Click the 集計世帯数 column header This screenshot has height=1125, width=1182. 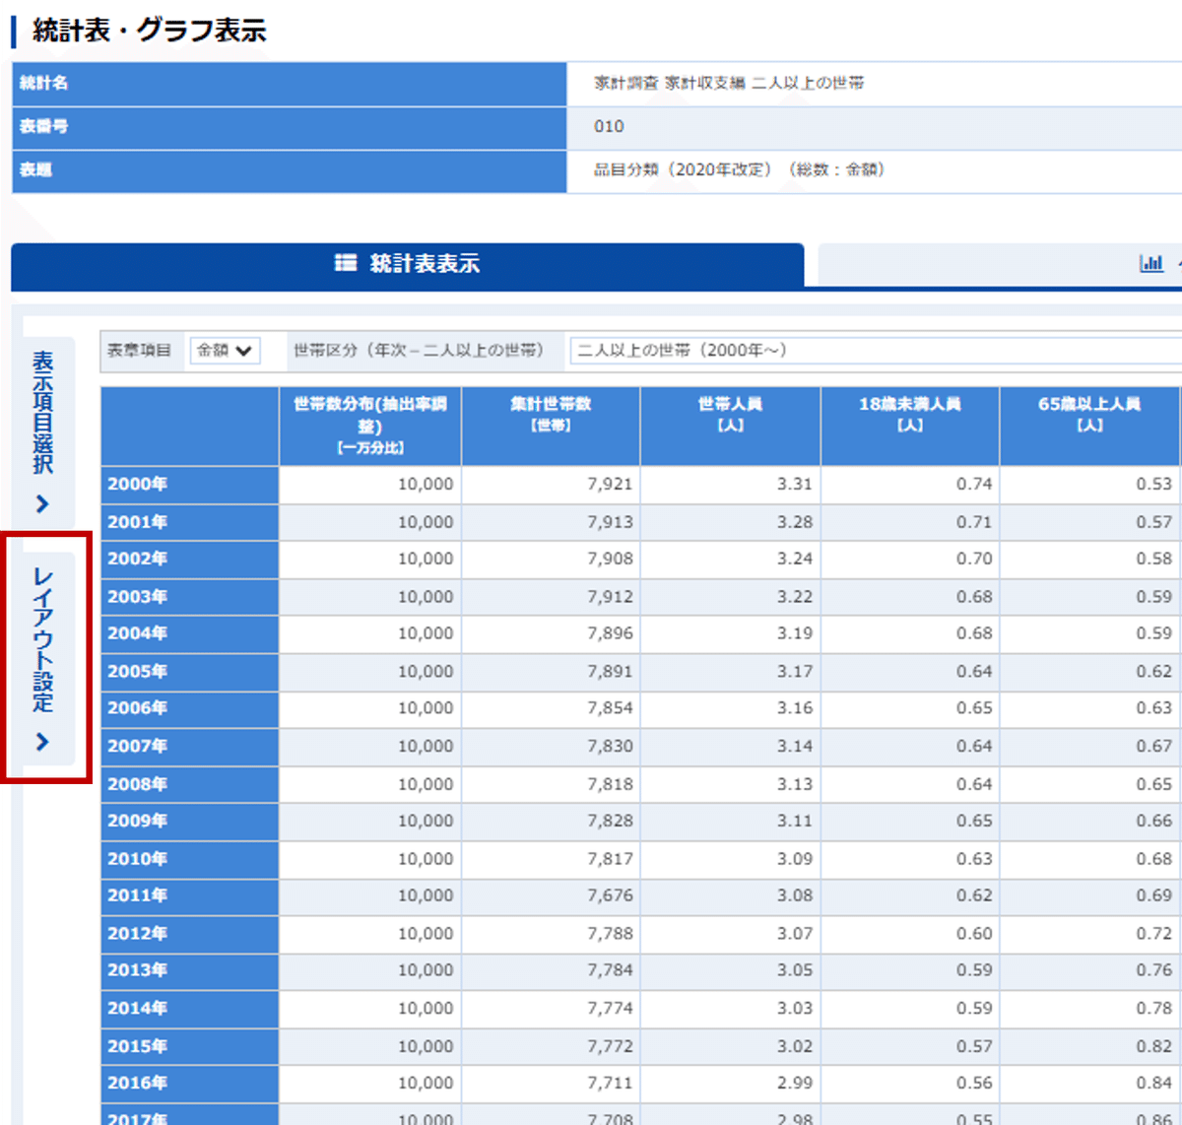click(x=551, y=426)
